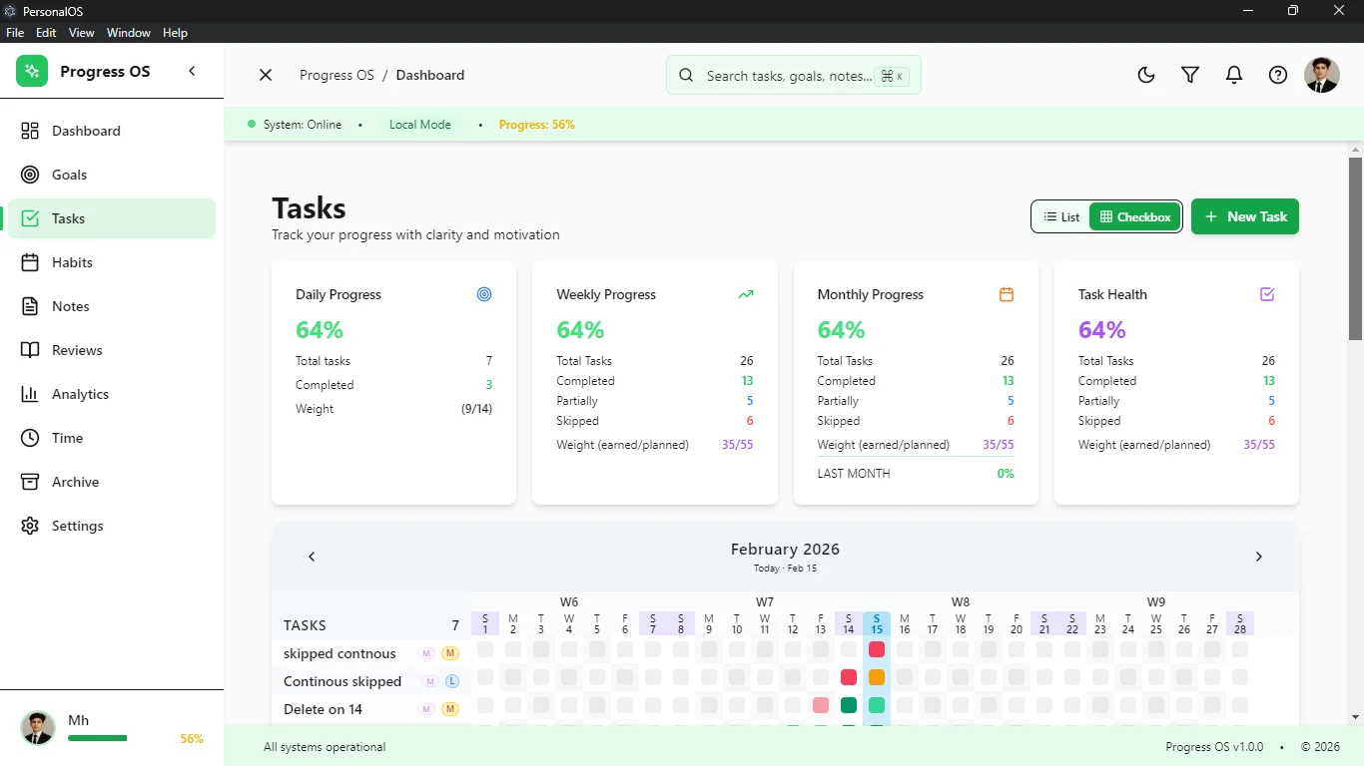Click the trend arrow icon on Weekly Progress
Screen dimensions: 1364x766
[746, 294]
